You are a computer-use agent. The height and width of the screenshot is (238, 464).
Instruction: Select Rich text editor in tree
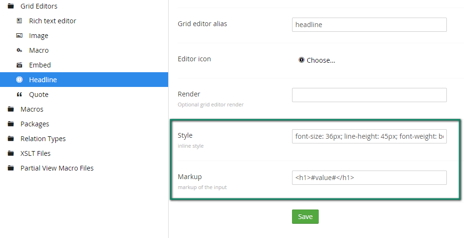point(52,21)
